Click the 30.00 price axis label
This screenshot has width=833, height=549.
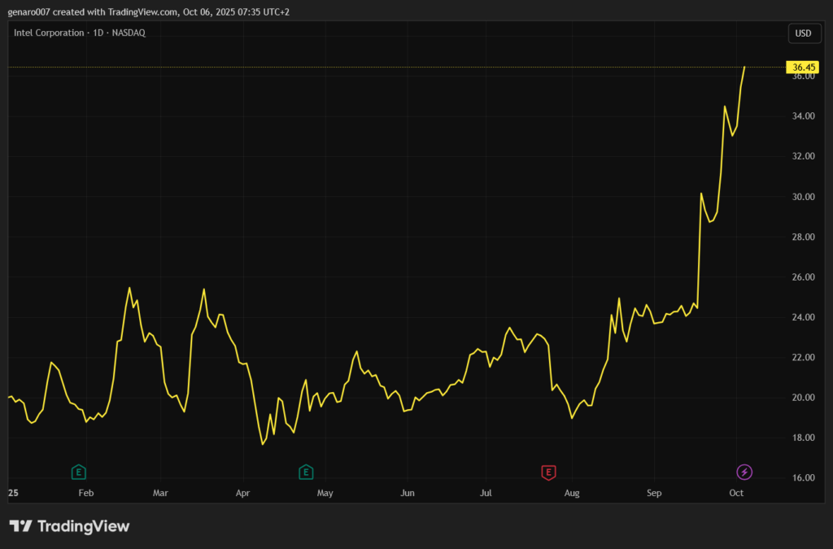(x=803, y=197)
